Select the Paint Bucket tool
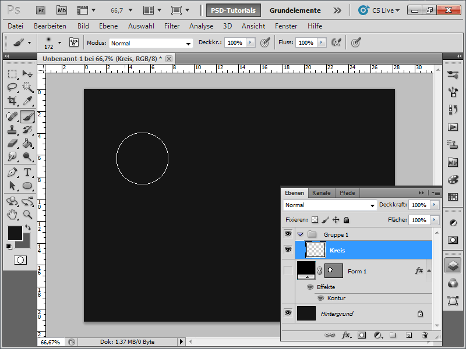The height and width of the screenshot is (349, 466). coord(27,143)
